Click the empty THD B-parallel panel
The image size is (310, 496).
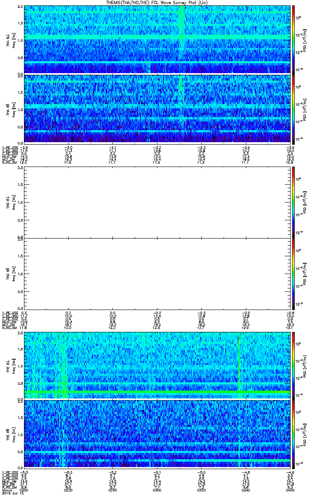pos(156,273)
